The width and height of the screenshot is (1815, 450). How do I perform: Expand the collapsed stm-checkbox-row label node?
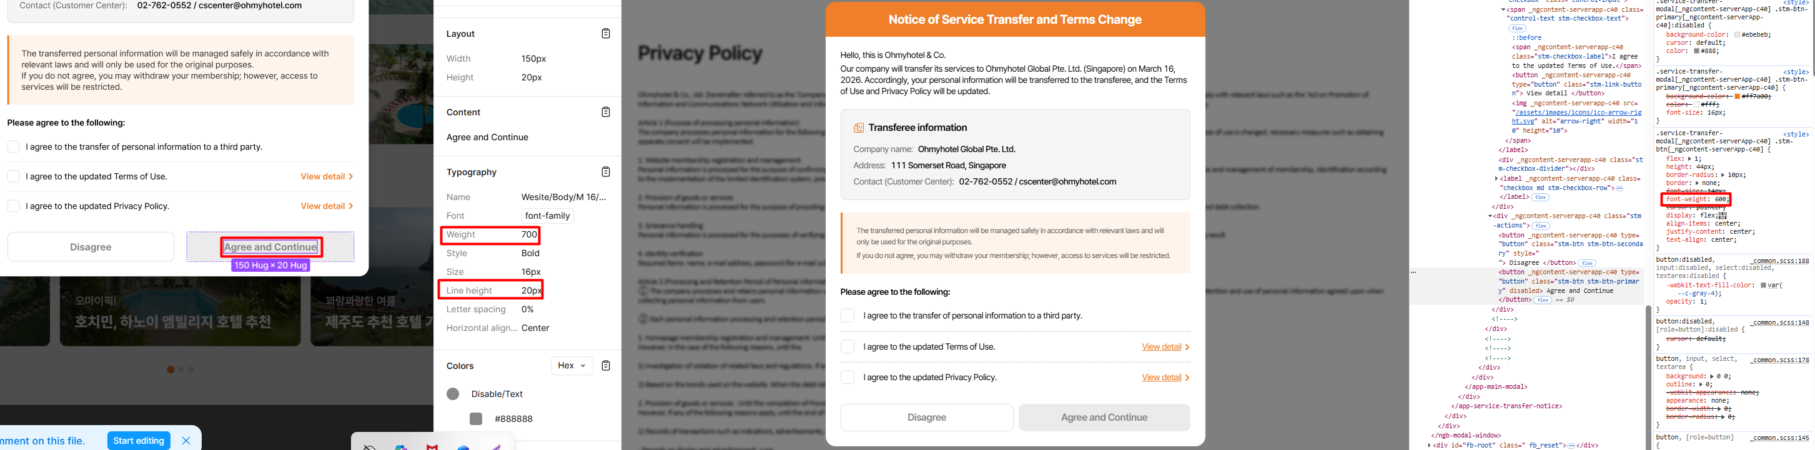[x=1496, y=179]
